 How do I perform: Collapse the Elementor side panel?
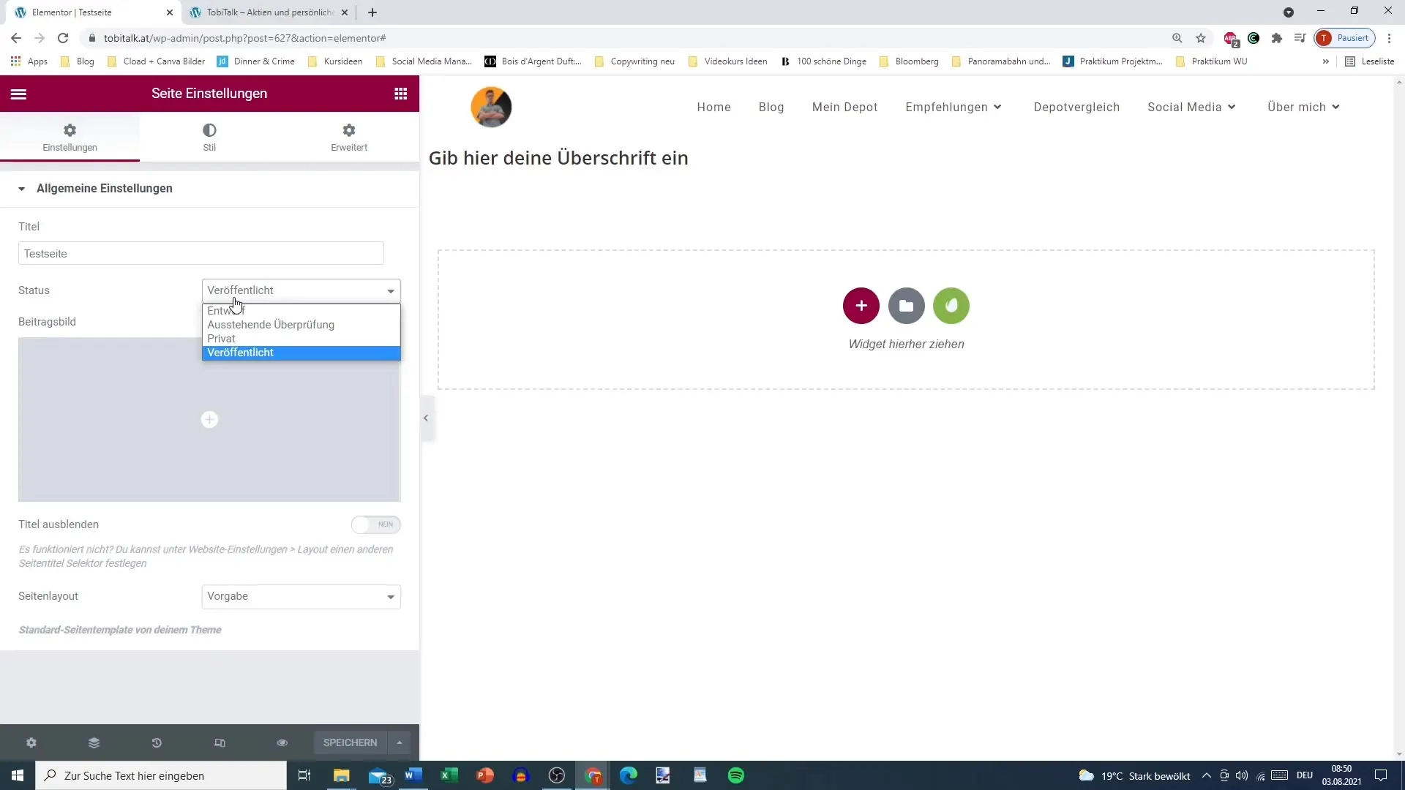(426, 418)
